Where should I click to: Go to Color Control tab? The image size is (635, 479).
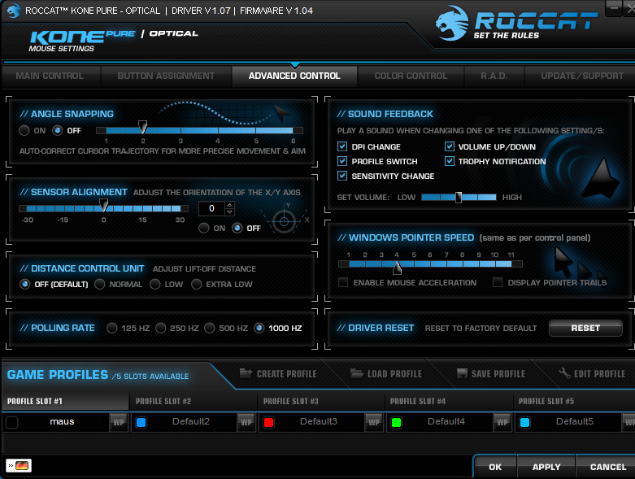(411, 76)
